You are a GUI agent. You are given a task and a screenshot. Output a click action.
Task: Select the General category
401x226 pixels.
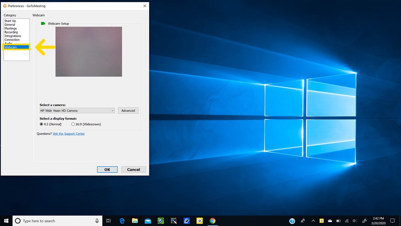10,25
